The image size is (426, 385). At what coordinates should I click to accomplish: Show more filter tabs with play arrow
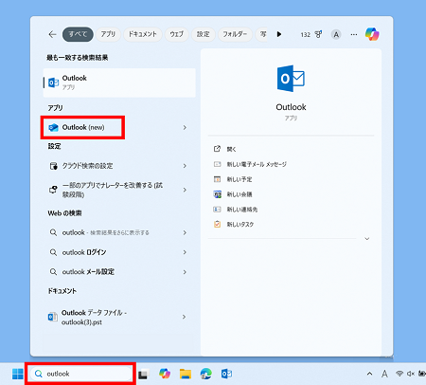point(279,34)
